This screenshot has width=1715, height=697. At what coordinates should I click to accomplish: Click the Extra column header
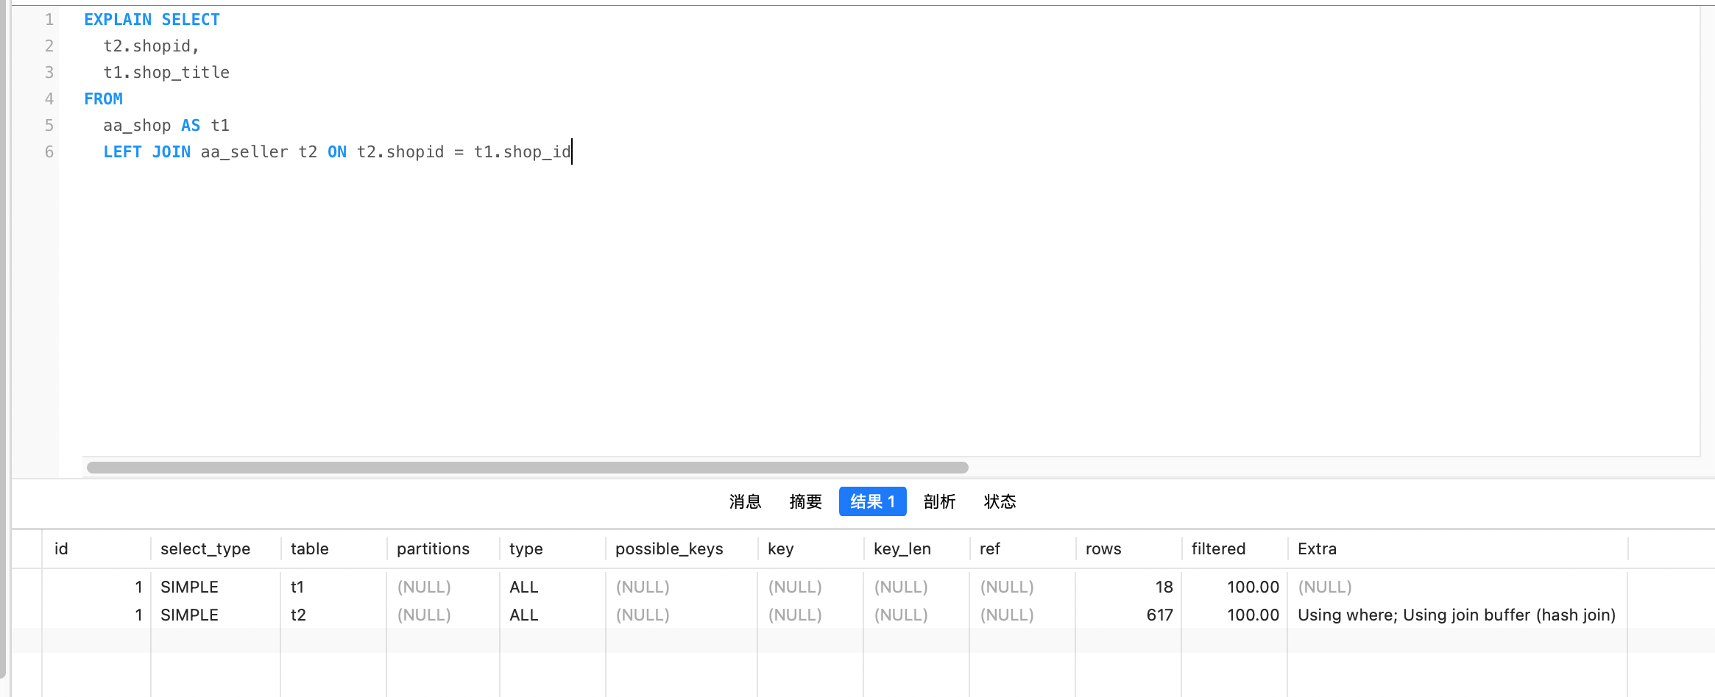coord(1317,548)
